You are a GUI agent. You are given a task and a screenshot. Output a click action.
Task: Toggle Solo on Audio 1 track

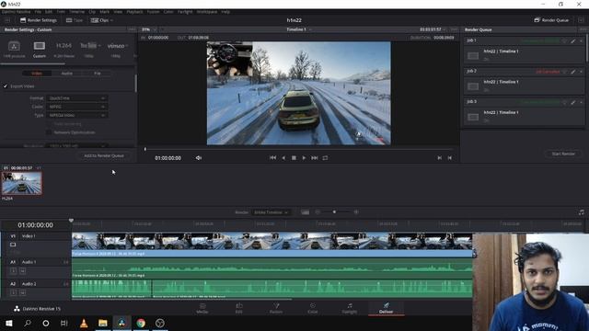tap(14, 270)
